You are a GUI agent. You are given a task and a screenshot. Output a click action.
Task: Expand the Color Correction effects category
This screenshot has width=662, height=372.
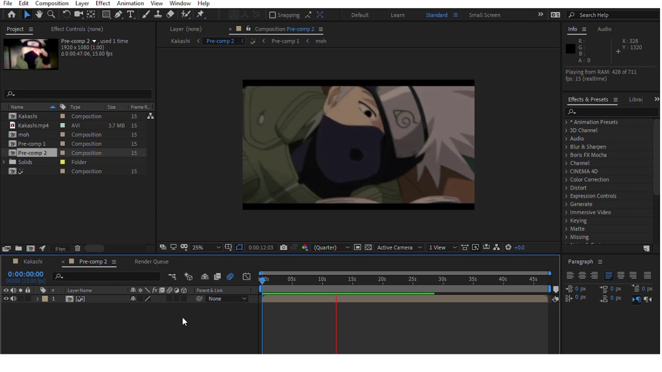point(567,180)
